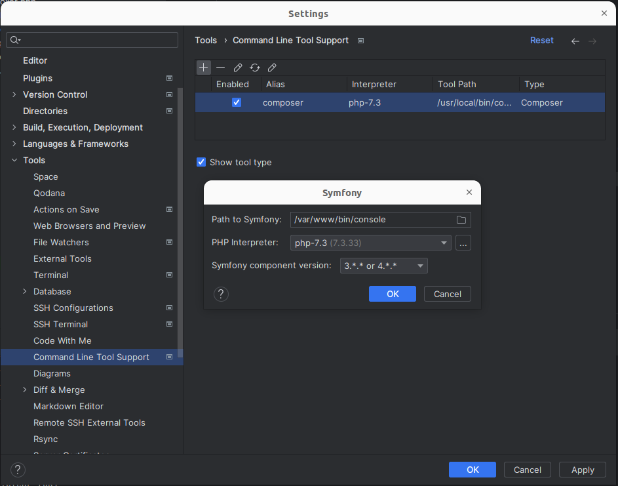Click the Alias column header
618x486 pixels.
tap(304, 85)
